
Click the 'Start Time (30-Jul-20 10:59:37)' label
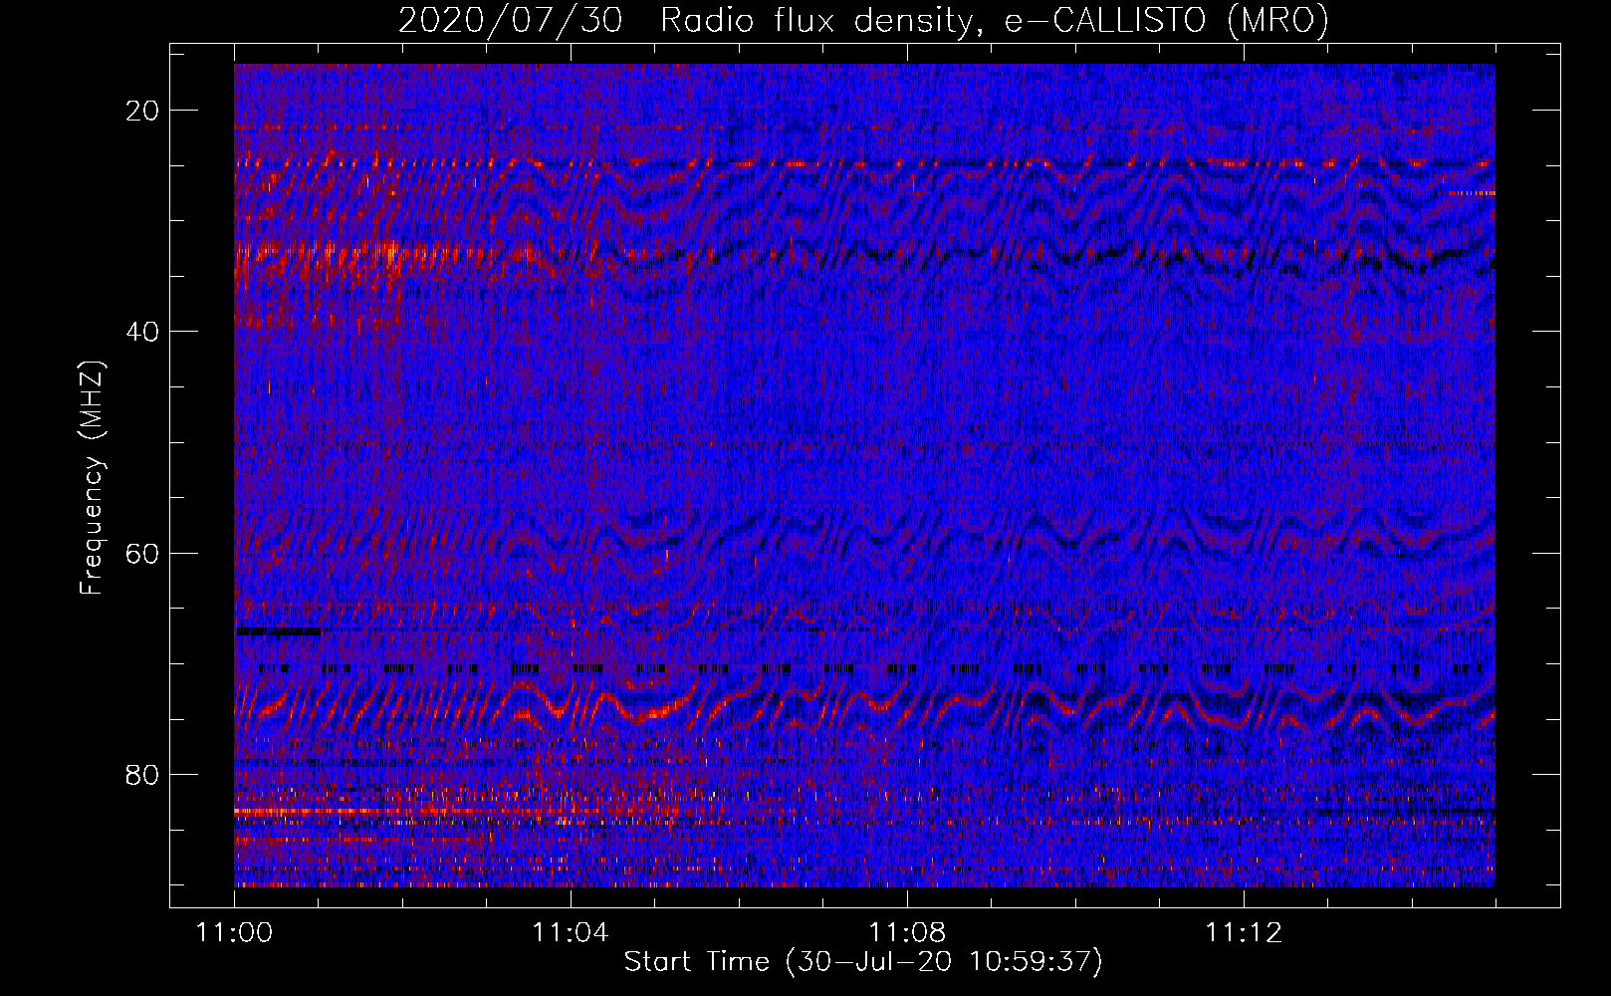pos(863,962)
